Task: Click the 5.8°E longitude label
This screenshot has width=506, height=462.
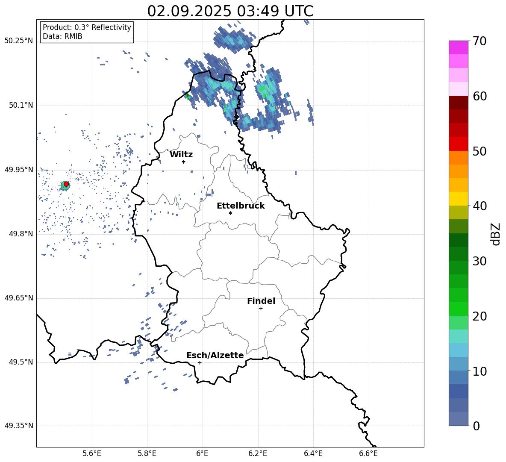Action: (x=147, y=453)
